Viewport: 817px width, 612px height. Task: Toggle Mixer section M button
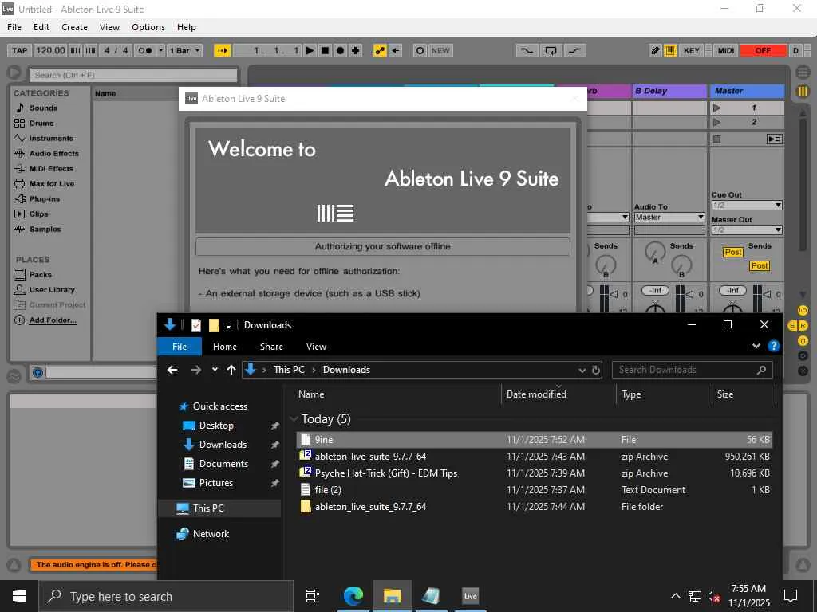(x=803, y=341)
